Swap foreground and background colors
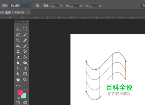 click(26, 90)
